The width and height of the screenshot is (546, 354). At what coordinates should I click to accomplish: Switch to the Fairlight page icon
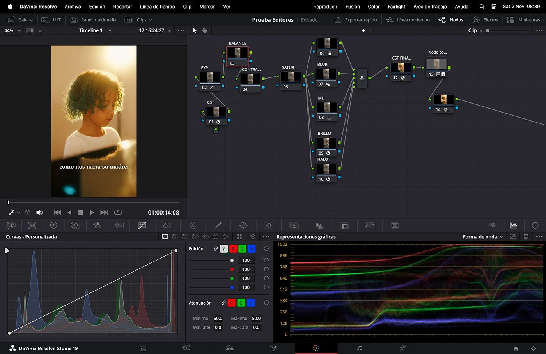[359, 348]
